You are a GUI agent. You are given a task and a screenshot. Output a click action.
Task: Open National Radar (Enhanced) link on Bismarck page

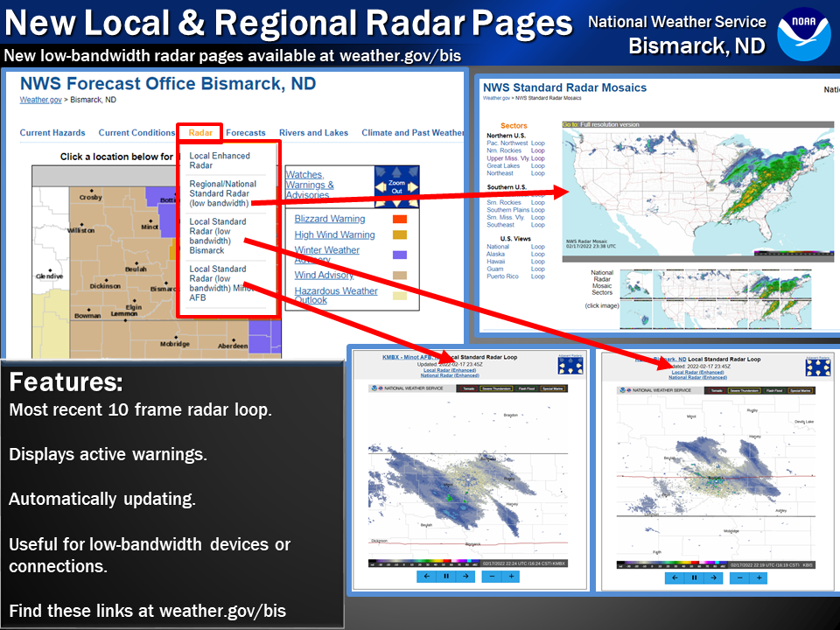[x=697, y=378]
